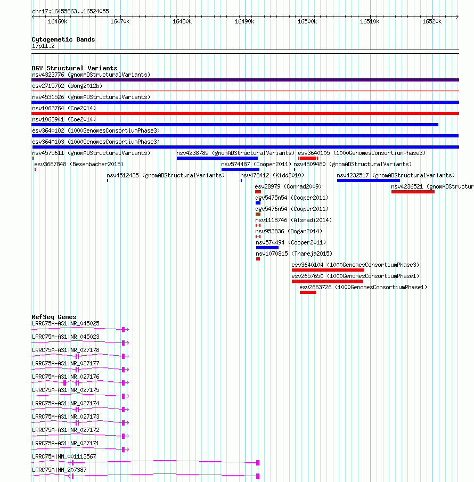Open nsv4232517 gnomAD variant label

396,175
